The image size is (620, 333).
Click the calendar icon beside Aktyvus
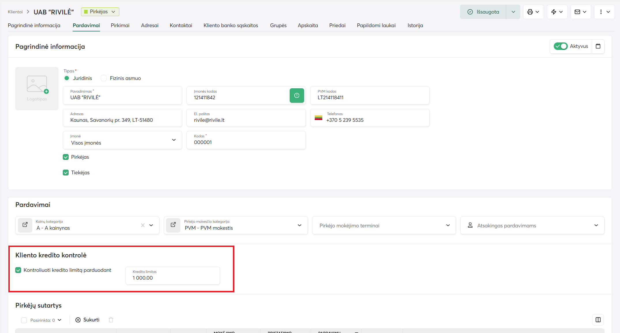[x=598, y=46]
